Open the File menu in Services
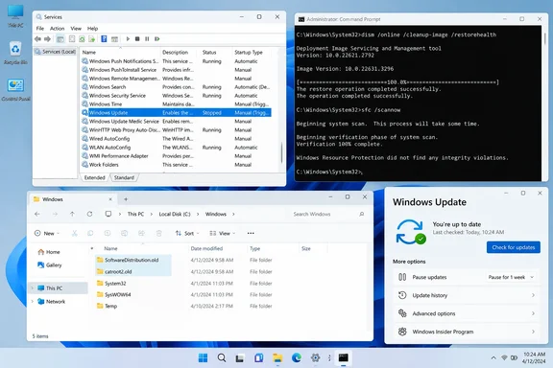 click(x=40, y=29)
